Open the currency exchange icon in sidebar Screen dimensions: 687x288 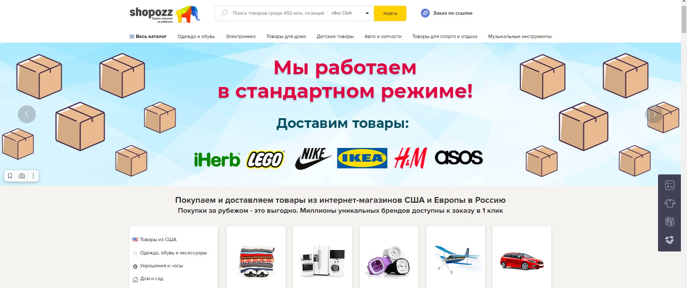[x=669, y=222]
